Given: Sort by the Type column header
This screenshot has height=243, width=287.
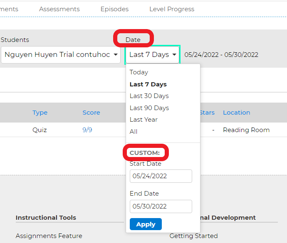Looking at the screenshot, I should pos(40,113).
